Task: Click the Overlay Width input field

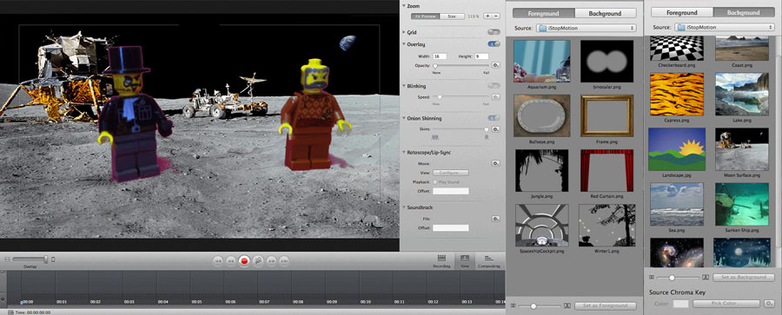Action: point(440,56)
